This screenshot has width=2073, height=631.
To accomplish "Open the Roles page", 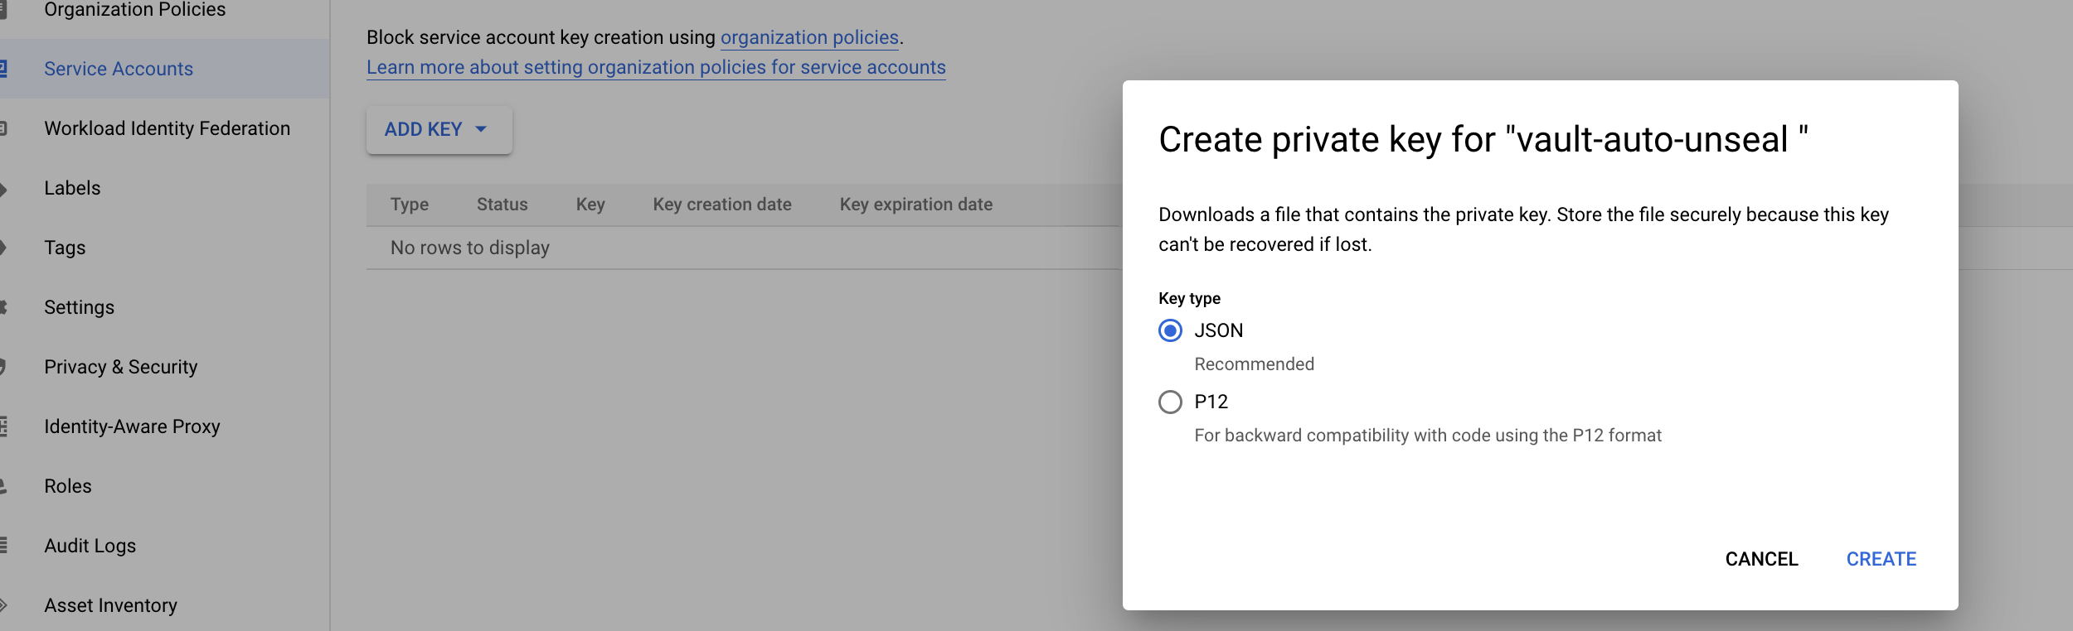I will pos(68,486).
